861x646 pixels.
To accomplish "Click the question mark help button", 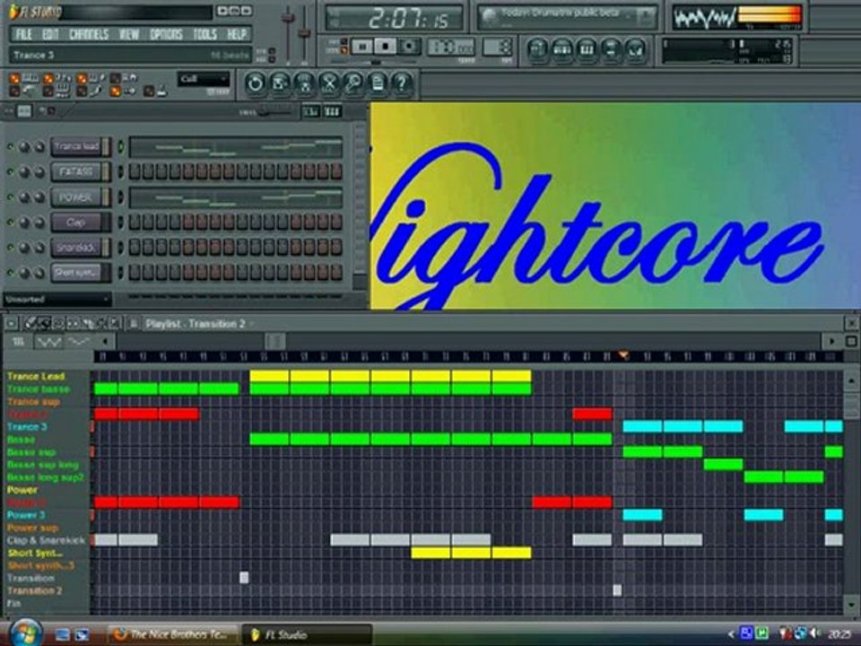I will pyautogui.click(x=403, y=83).
